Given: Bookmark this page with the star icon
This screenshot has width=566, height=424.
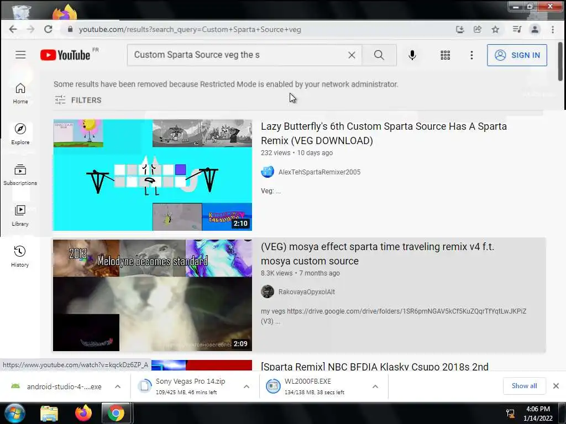Looking at the screenshot, I should click(x=495, y=30).
